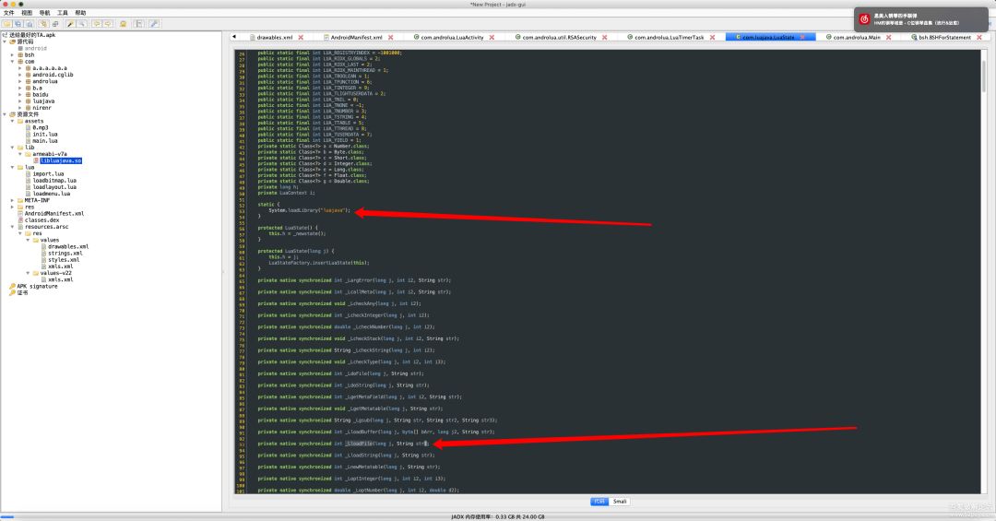Viewport: 996px width, 521px height.
Task: Switch to the com.androlua.LuaActivity tab
Action: [451, 37]
